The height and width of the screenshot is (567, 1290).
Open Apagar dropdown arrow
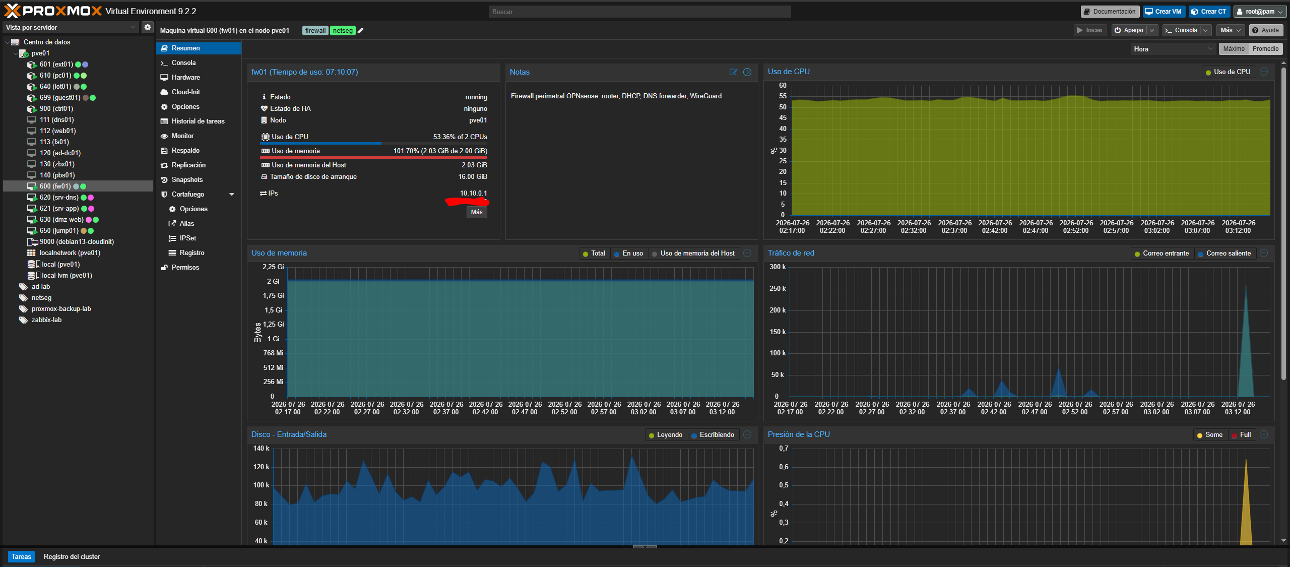(1152, 30)
